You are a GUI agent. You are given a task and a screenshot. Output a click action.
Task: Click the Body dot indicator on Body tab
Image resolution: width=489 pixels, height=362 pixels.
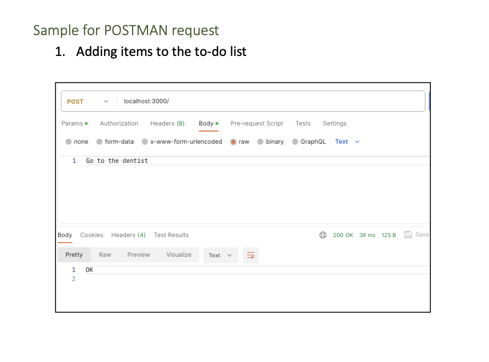[218, 123]
